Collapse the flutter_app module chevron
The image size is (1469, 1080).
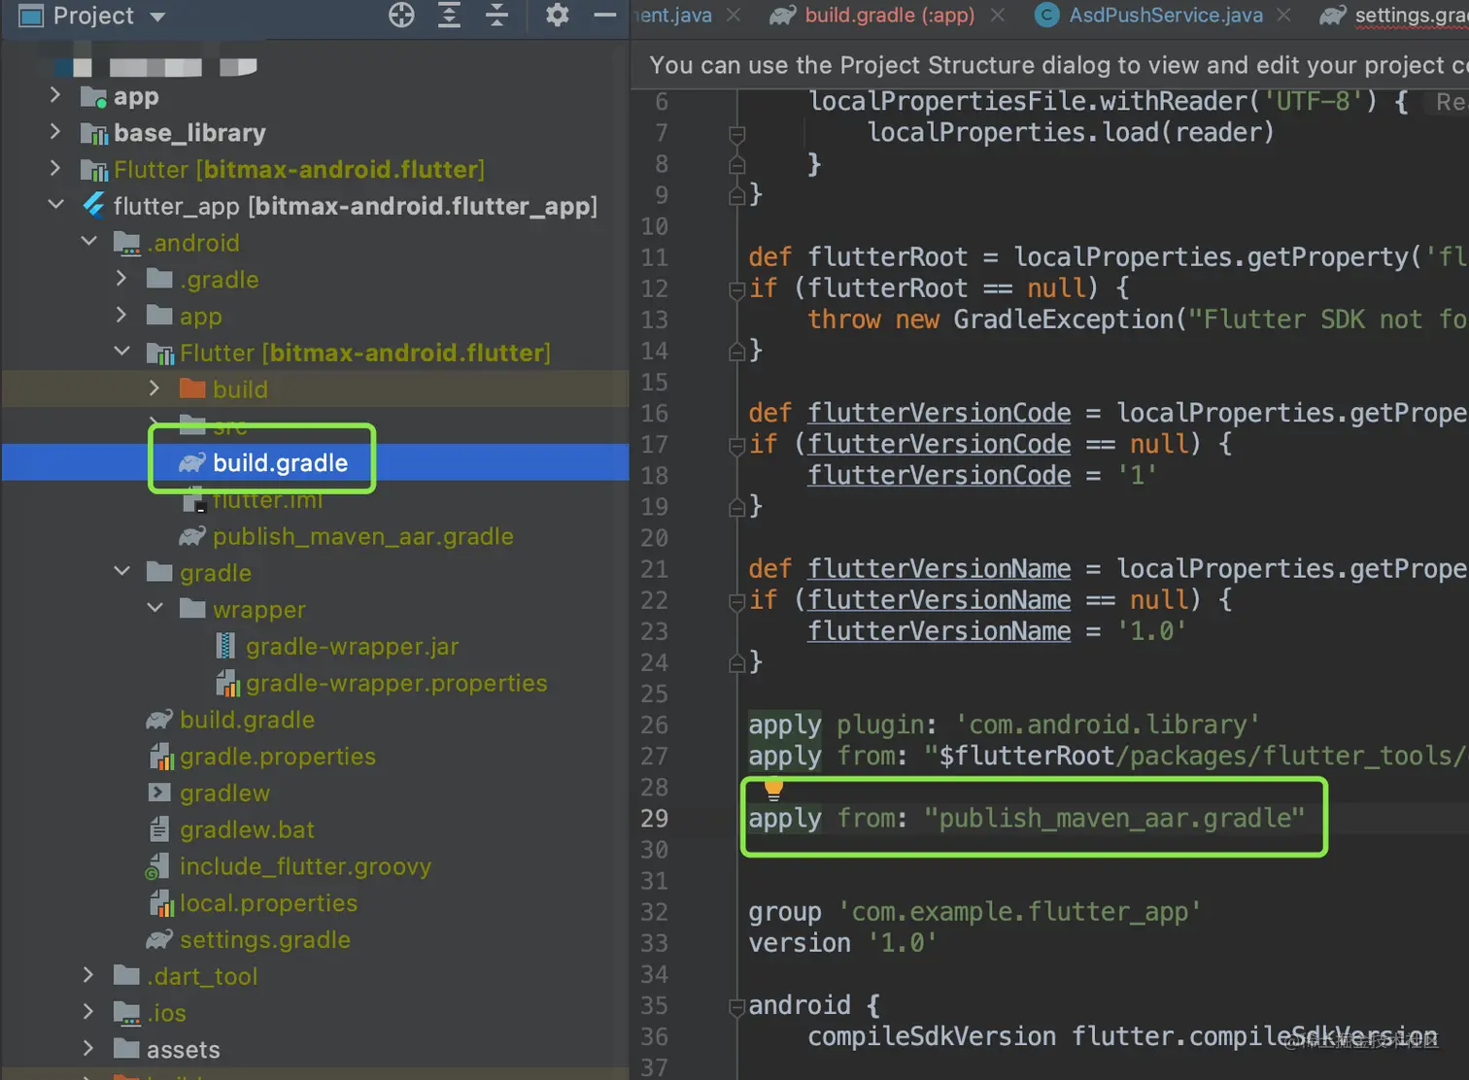[55, 205]
